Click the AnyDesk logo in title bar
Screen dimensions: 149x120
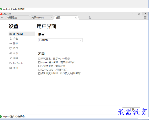pos(1,14)
